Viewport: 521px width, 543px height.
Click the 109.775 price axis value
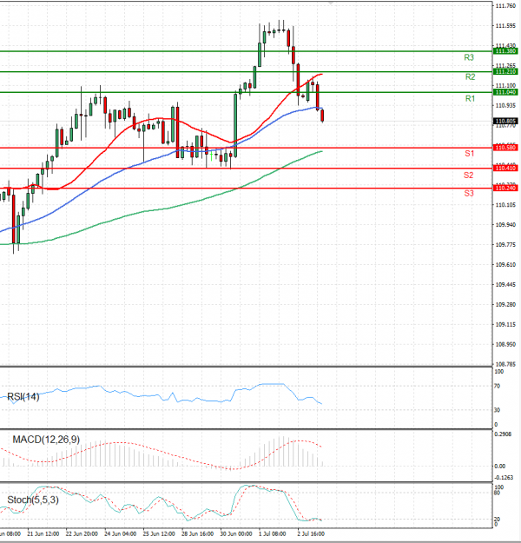click(505, 245)
